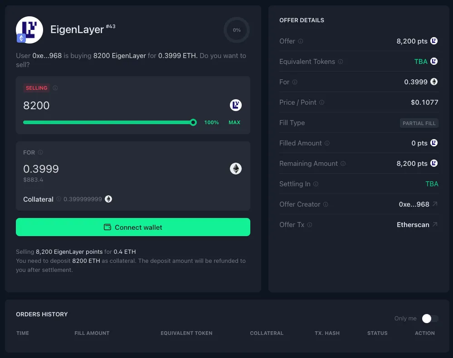Click the red SELLING tag
This screenshot has height=358, width=453.
point(36,88)
